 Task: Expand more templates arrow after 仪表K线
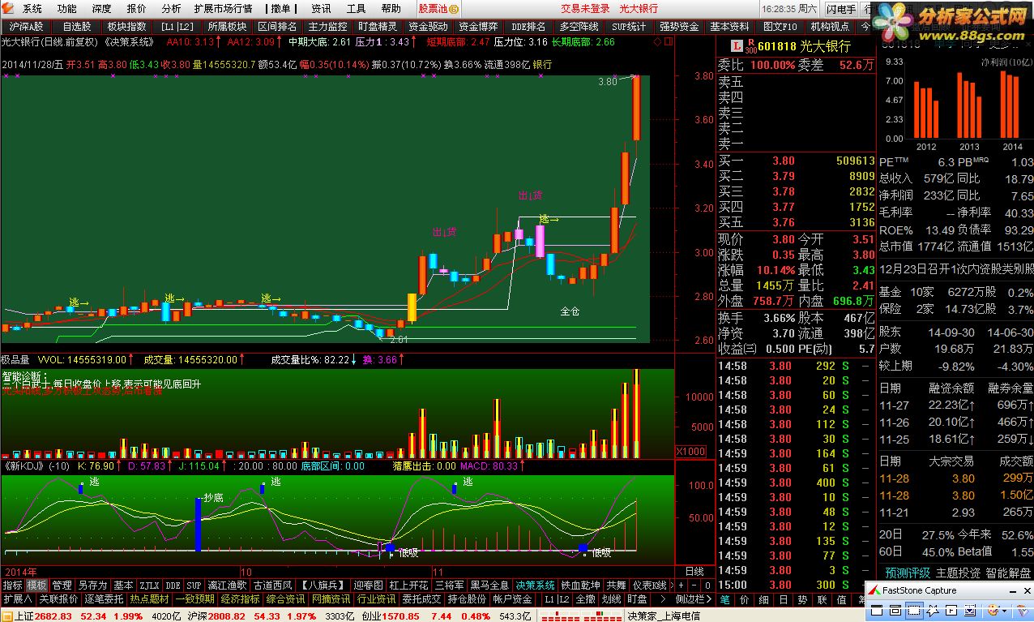[x=672, y=586]
